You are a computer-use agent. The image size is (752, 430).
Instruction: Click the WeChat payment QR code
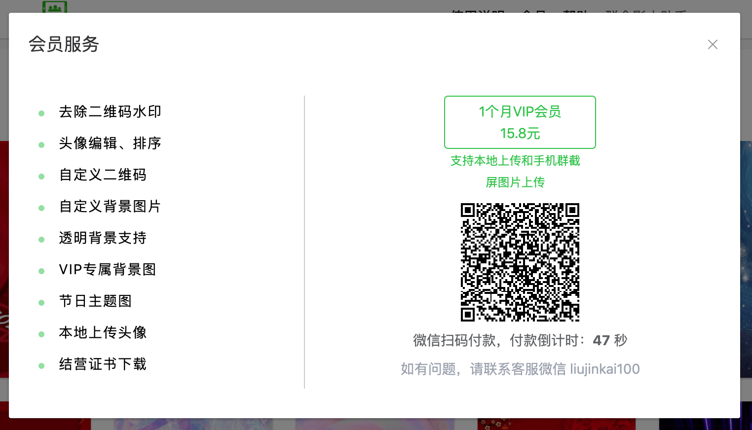coord(520,262)
